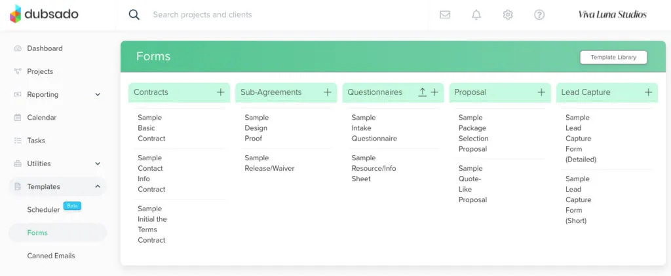Screen dimensions: 671x276
Task: Open the Scheduler templates page
Action: [43, 209]
